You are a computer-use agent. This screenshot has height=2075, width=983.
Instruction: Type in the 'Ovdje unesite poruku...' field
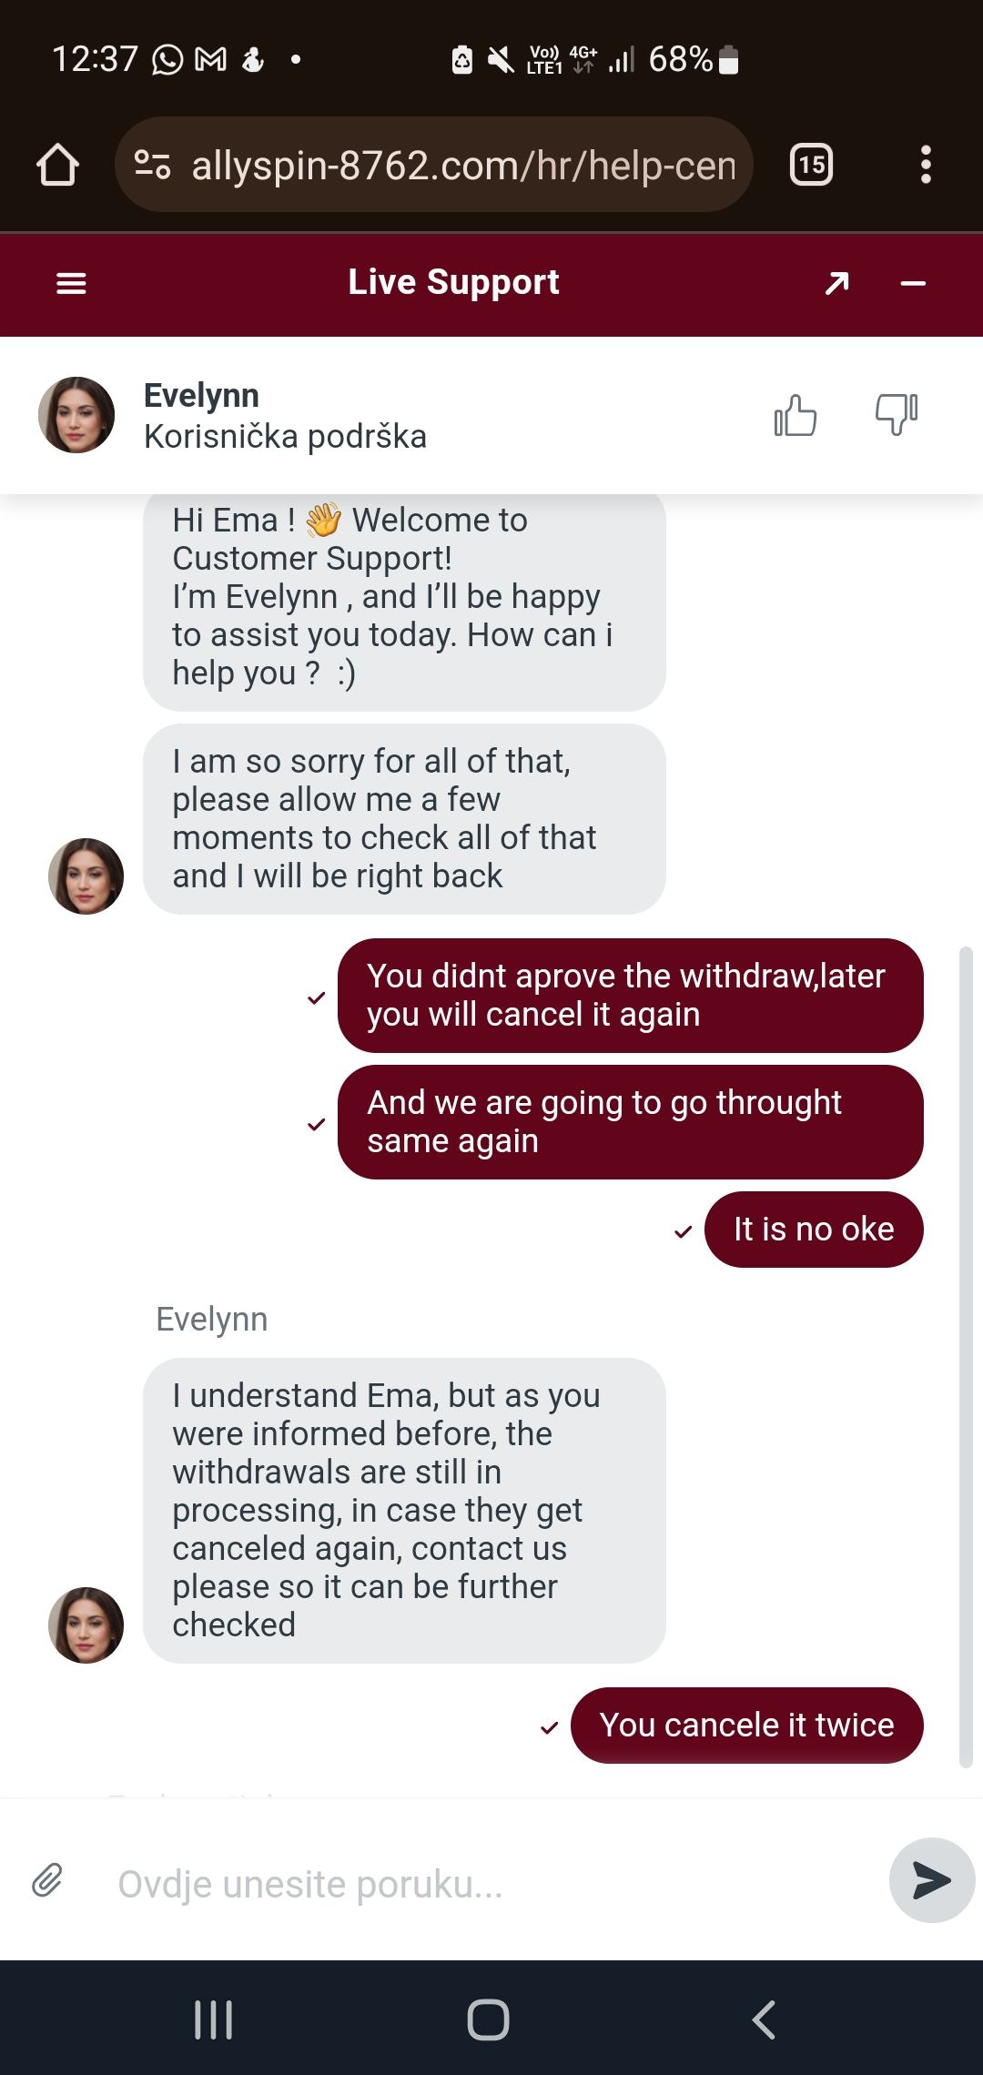tap(491, 1884)
